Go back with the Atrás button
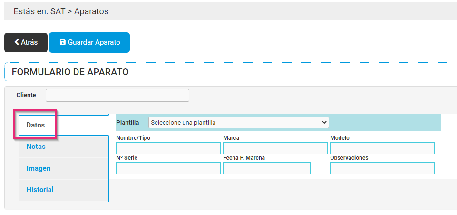 pos(26,42)
